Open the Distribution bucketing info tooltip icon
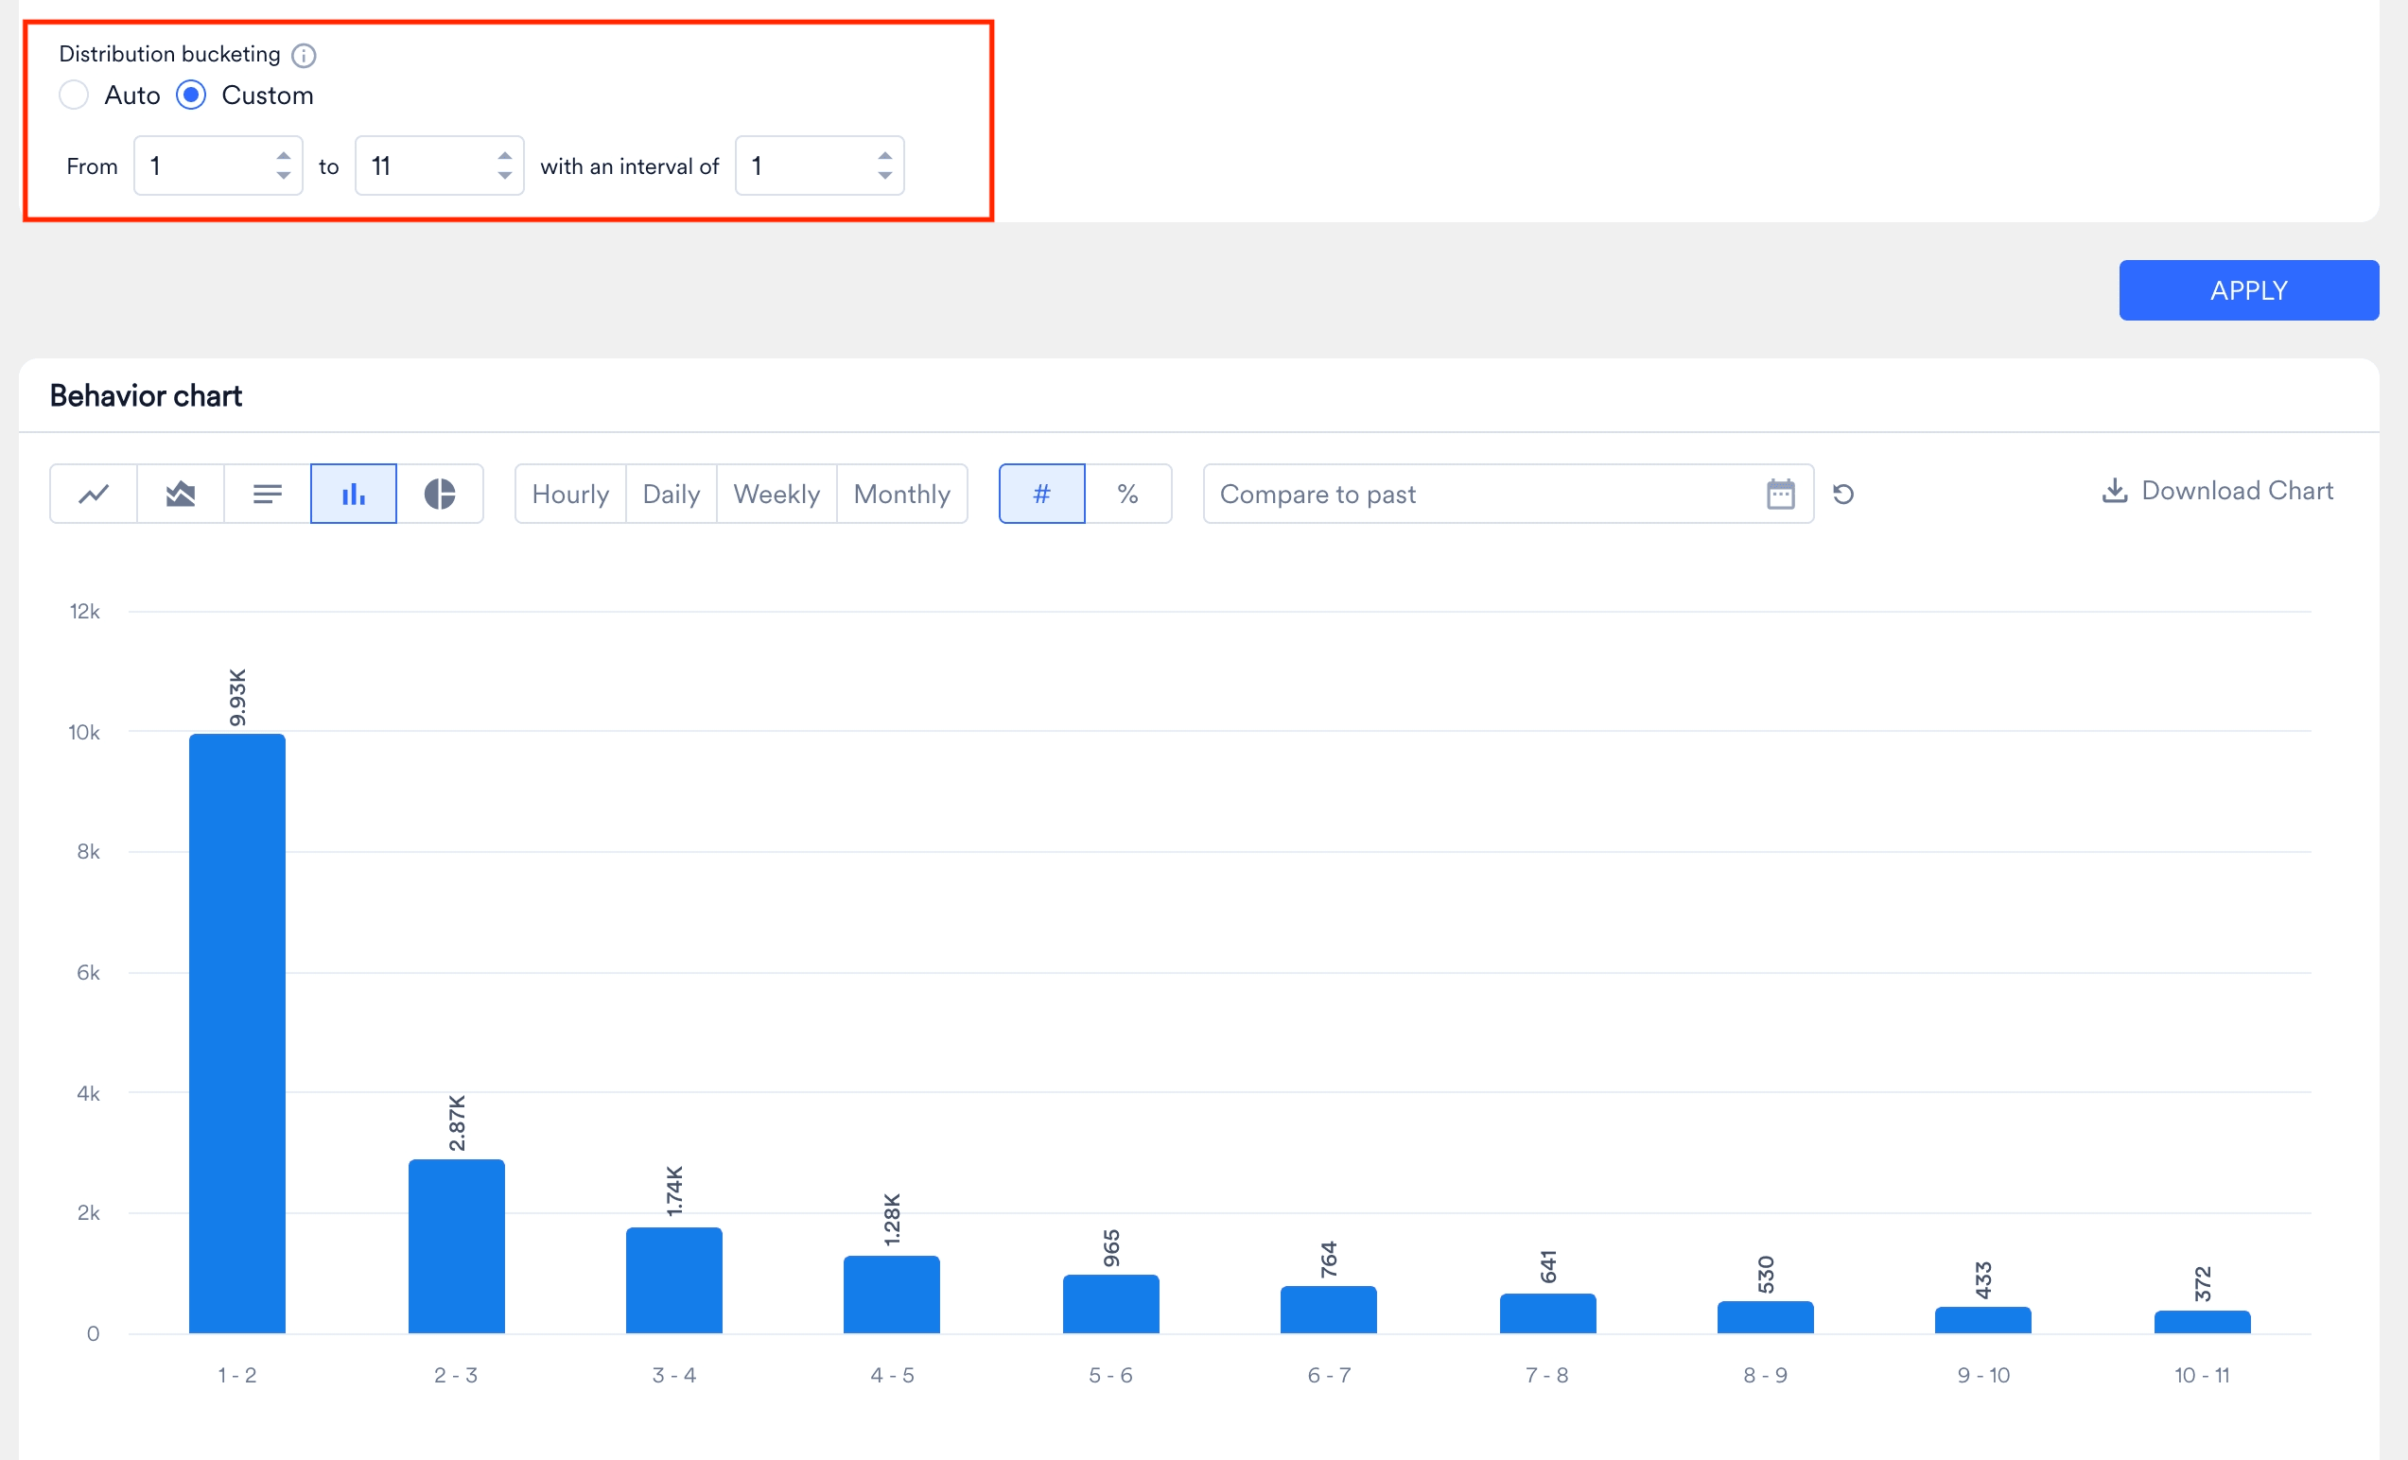 click(304, 56)
